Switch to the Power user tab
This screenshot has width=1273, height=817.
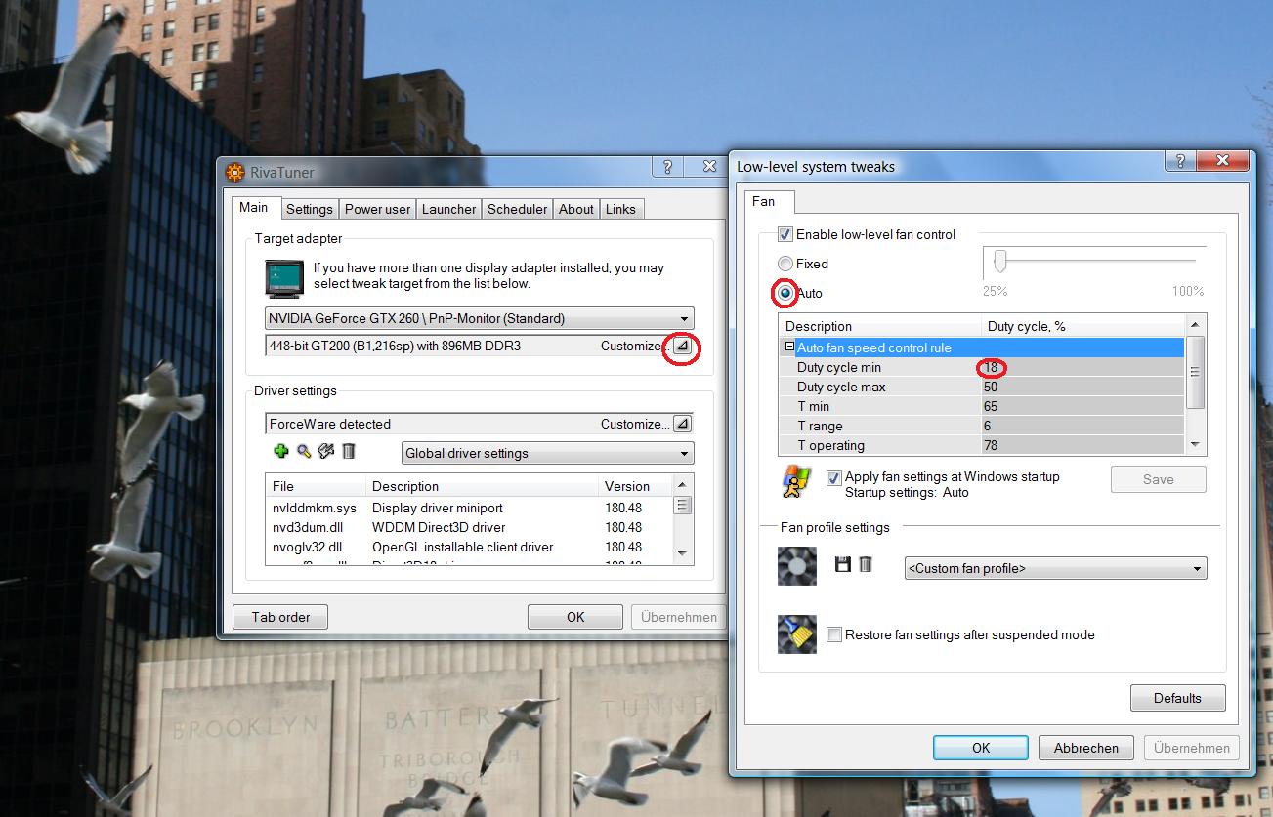(377, 209)
